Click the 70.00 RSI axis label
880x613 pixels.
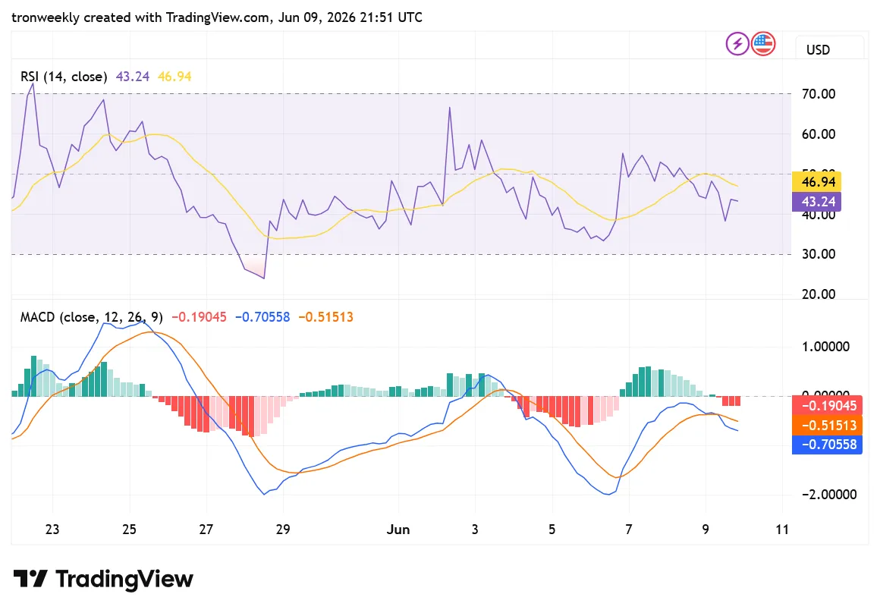pos(819,94)
